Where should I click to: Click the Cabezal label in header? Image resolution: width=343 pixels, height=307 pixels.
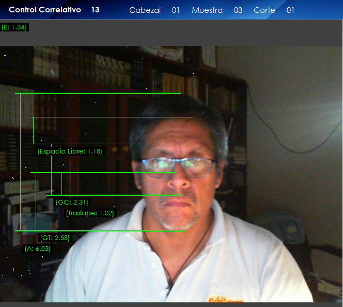(145, 10)
